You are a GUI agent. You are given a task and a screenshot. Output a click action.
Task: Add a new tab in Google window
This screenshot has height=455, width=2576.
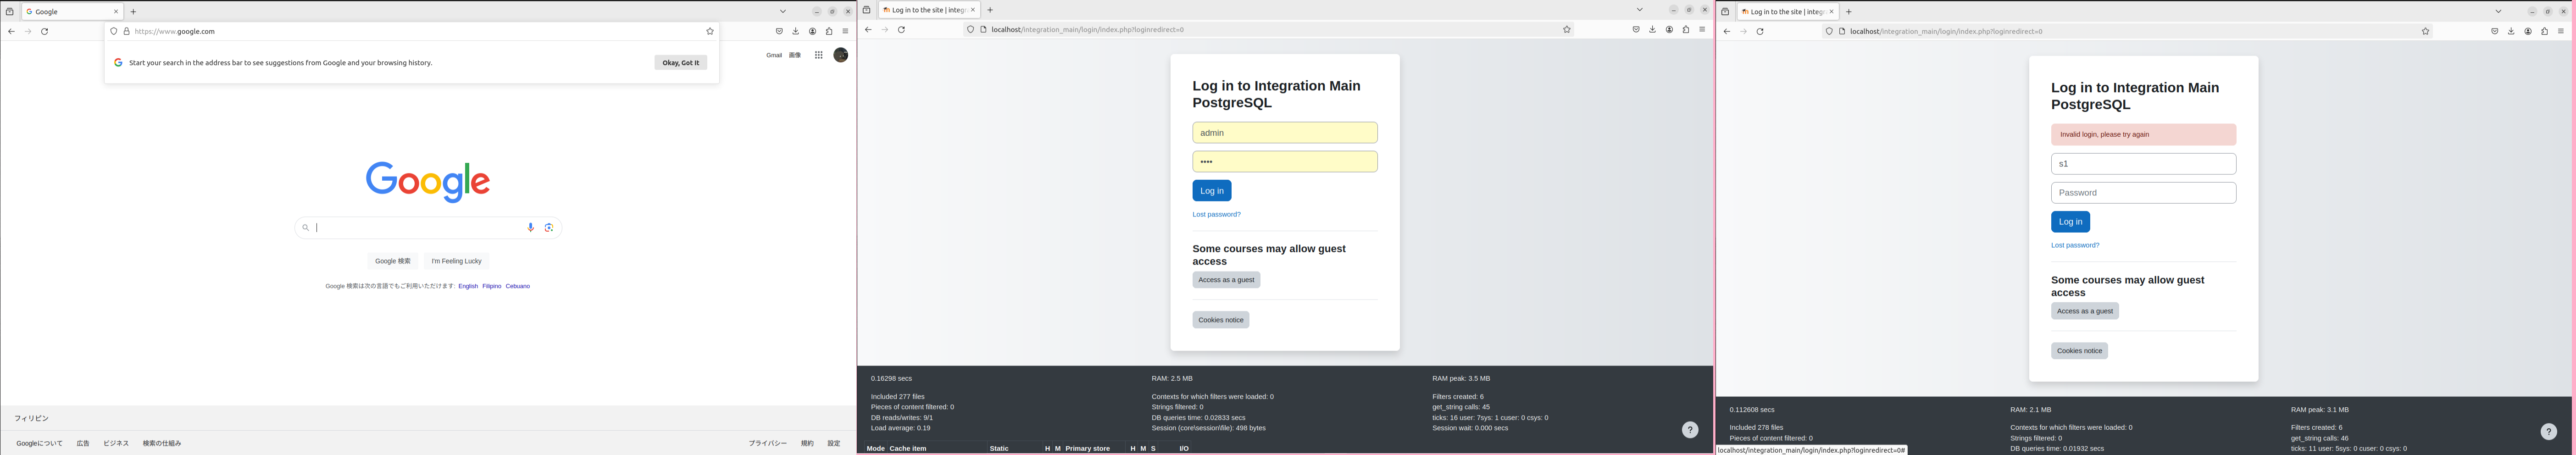[x=133, y=12]
